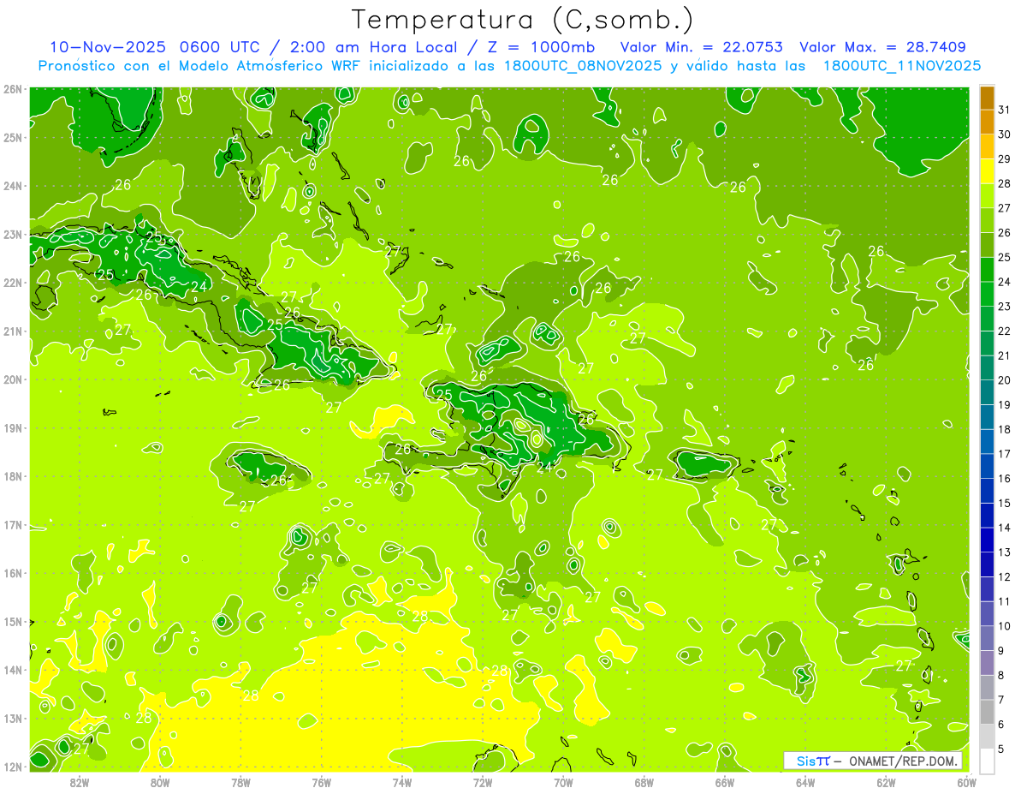The image size is (1027, 794).
Task: Select the 'Valor Min. = 22.0753' value
Action: [702, 46]
